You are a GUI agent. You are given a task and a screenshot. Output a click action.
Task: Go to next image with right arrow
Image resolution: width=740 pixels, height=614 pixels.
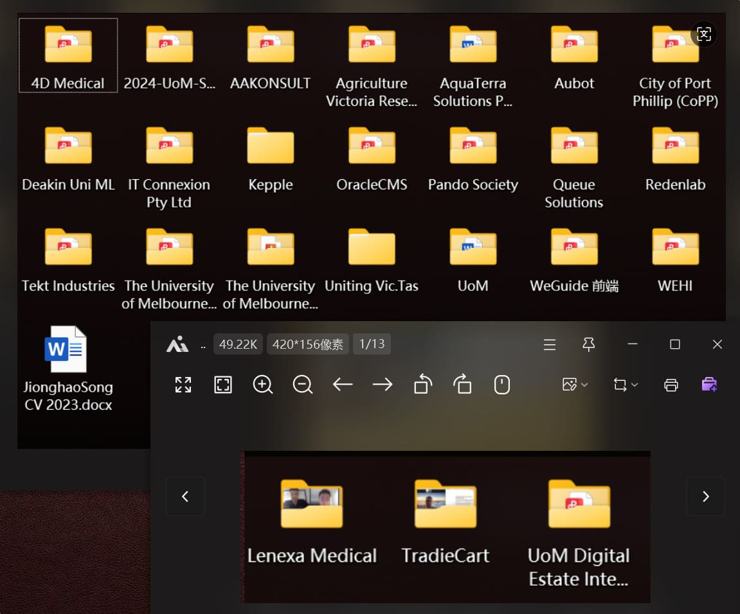tap(383, 385)
